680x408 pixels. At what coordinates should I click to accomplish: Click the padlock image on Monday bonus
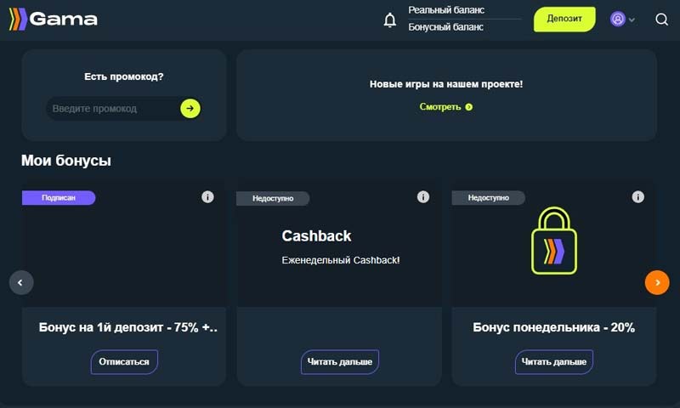[553, 241]
